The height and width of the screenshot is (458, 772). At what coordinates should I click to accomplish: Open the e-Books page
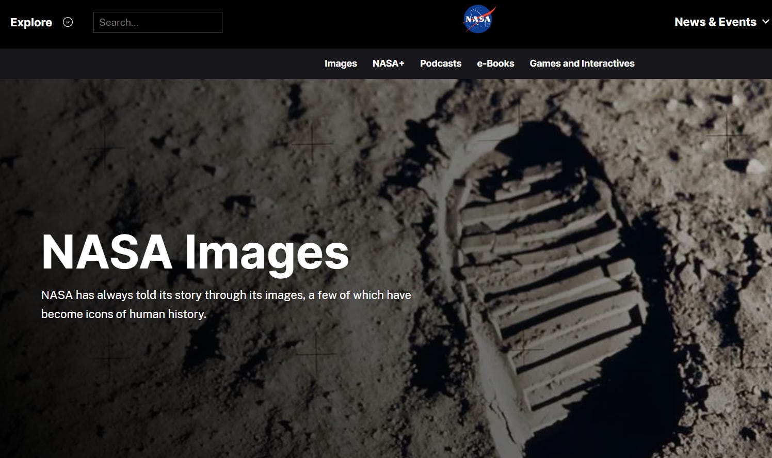(x=495, y=64)
